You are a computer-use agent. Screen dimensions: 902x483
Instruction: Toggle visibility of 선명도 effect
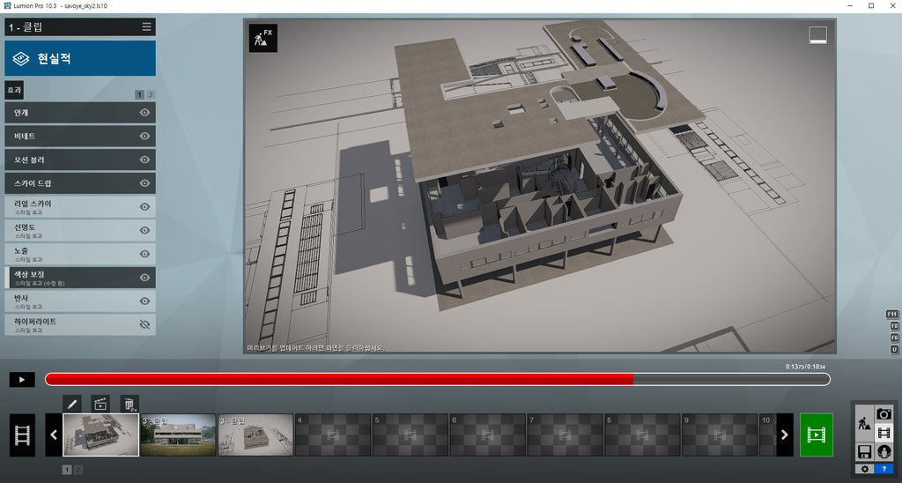[x=145, y=230]
